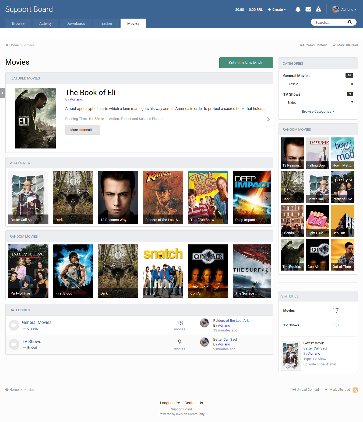Switch to the Downloads tab

click(x=76, y=23)
